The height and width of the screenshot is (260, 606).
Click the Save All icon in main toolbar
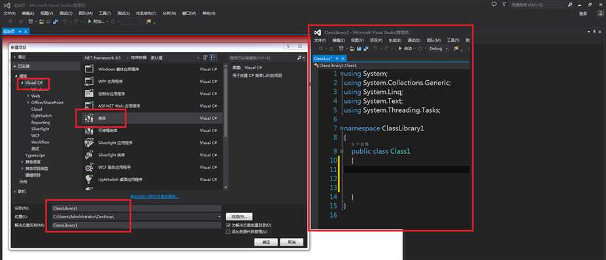[x=56, y=22]
